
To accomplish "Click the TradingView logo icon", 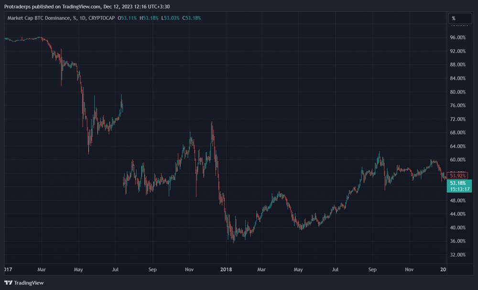I will coord(8,283).
